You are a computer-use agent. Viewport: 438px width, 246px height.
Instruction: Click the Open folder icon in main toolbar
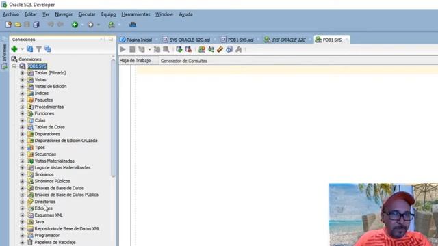tap(18, 25)
